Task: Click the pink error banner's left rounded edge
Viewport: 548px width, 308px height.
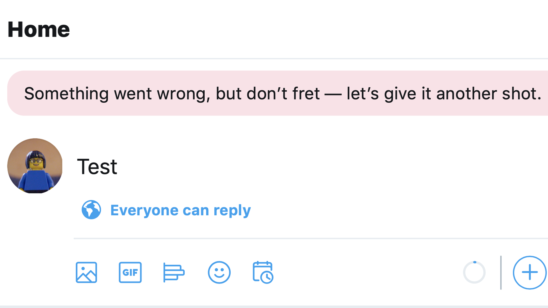Action: click(x=13, y=93)
